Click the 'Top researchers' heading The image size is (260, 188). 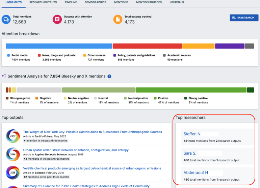click(x=190, y=118)
